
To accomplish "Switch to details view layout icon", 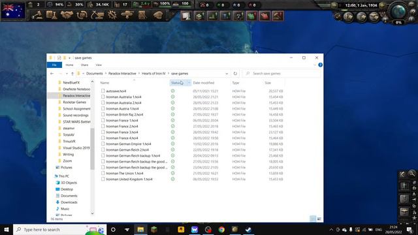I will (313, 219).
